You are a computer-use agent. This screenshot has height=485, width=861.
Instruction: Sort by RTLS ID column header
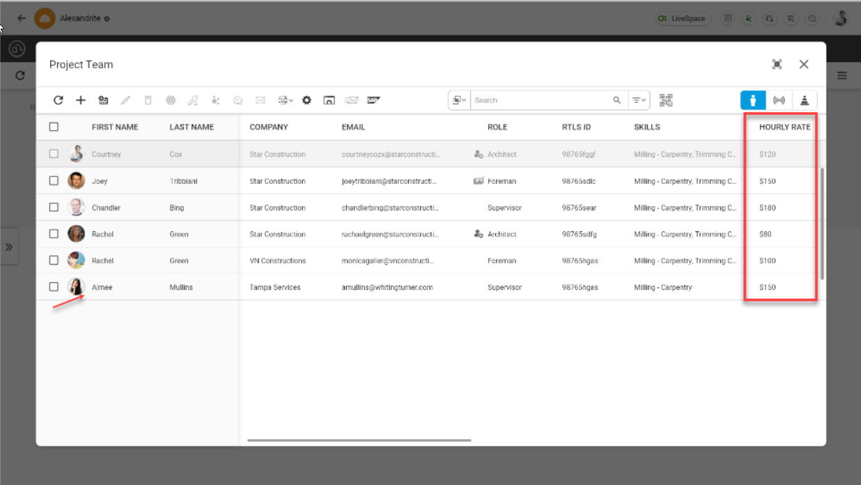pyautogui.click(x=577, y=128)
